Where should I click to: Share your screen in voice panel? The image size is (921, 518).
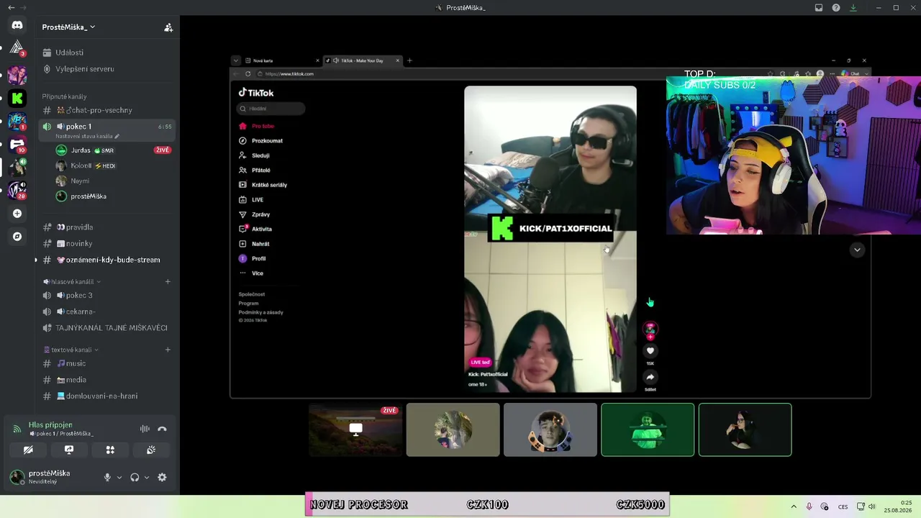click(x=69, y=450)
